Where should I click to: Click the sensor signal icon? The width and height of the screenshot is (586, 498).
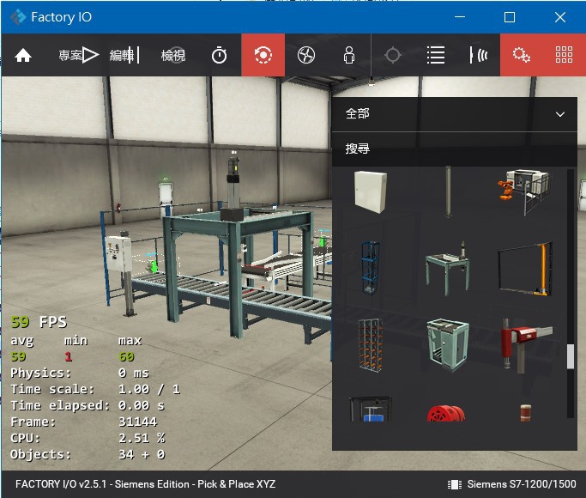479,55
